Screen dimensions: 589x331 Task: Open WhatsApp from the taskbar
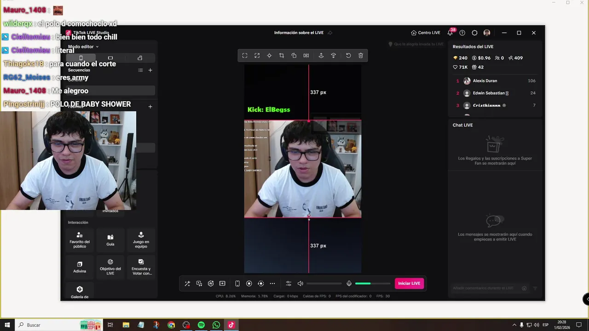(216, 325)
